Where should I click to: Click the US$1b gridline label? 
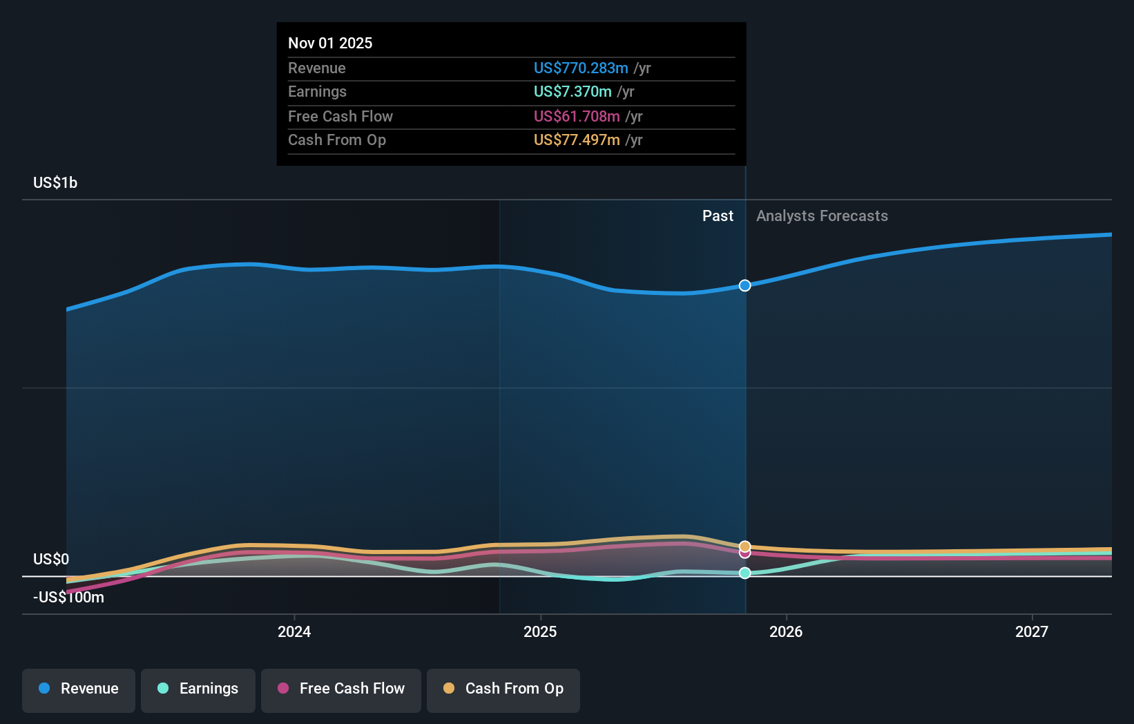pyautogui.click(x=55, y=182)
